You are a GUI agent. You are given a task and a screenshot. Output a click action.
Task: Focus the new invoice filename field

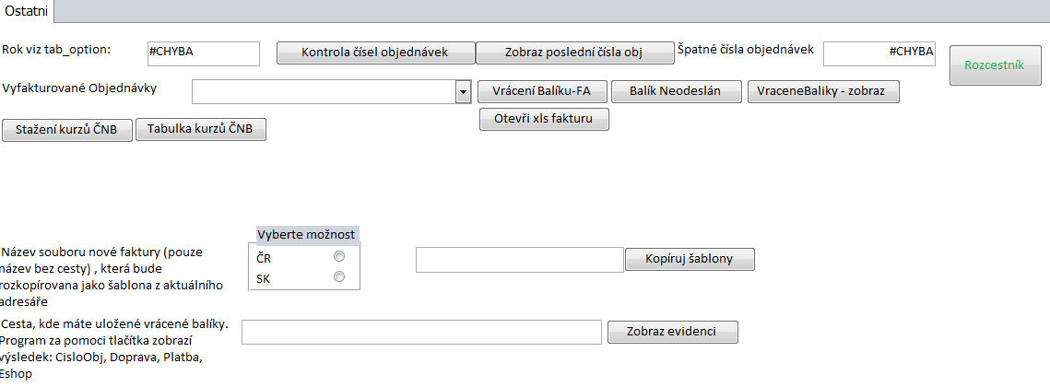click(x=519, y=260)
